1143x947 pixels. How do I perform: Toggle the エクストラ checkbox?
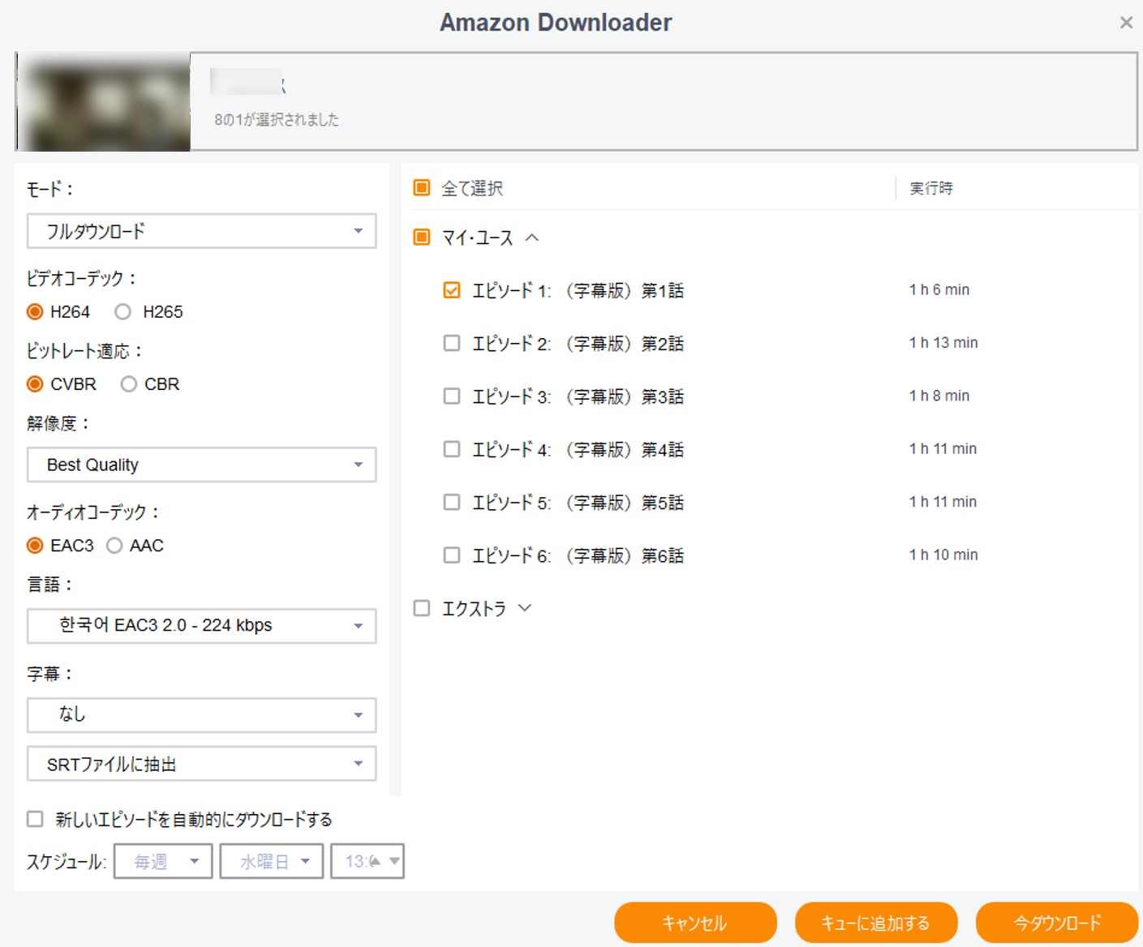coord(422,608)
